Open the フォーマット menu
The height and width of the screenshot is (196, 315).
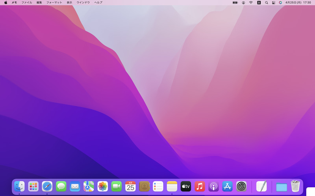click(x=54, y=2)
